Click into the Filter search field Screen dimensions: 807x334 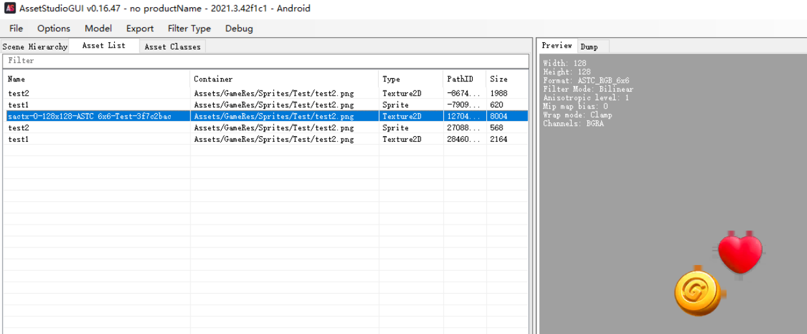265,61
